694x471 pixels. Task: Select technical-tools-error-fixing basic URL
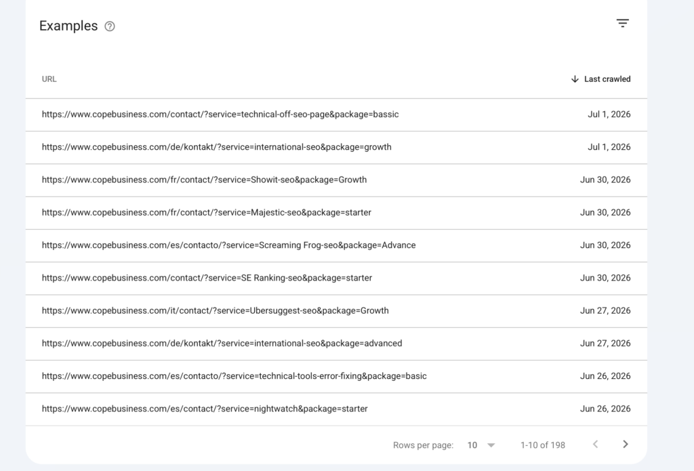pos(234,376)
